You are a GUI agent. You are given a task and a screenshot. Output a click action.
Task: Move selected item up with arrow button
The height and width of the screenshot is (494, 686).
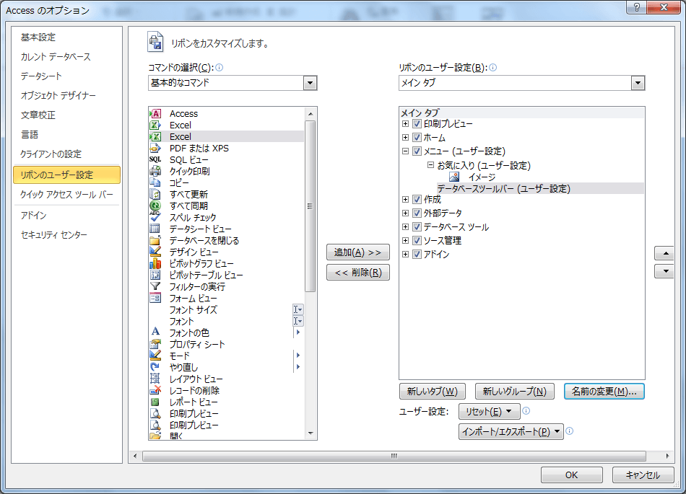666,253
